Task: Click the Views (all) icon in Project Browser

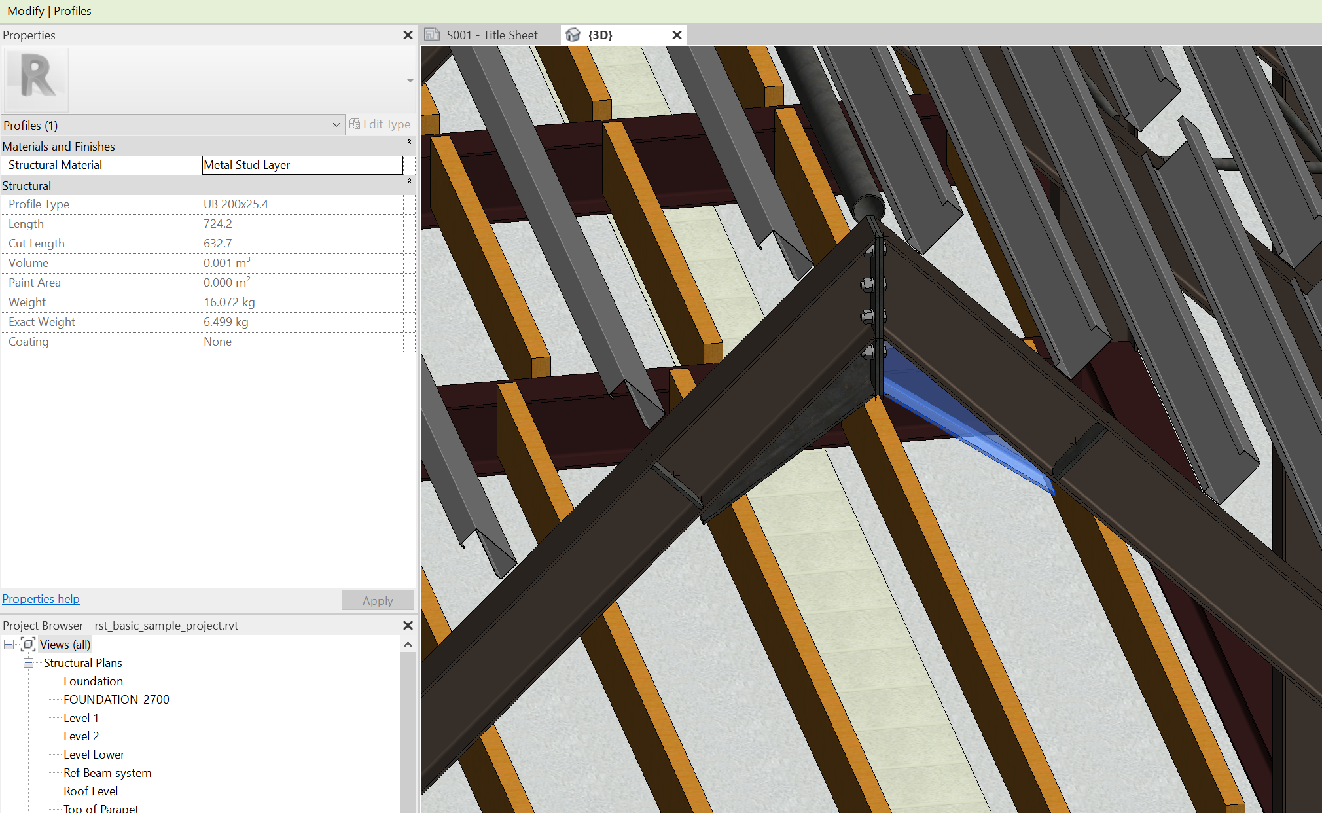Action: click(x=27, y=644)
